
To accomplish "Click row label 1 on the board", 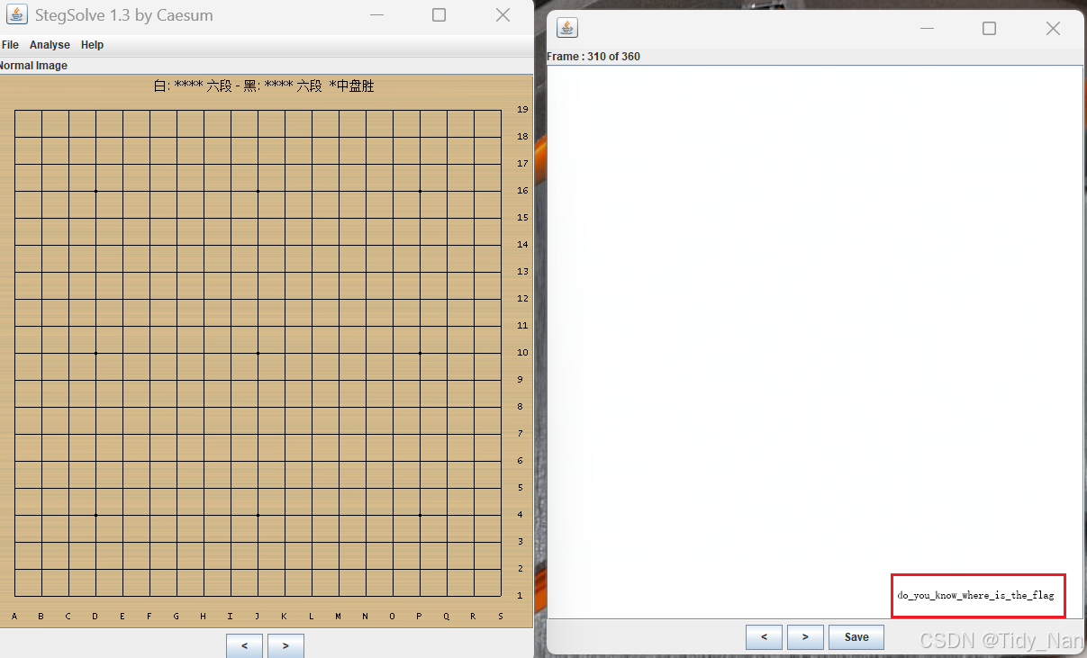I will click(x=520, y=596).
